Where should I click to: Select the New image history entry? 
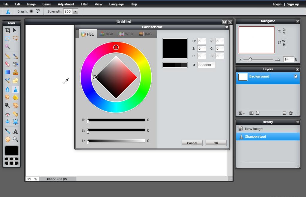point(268,129)
